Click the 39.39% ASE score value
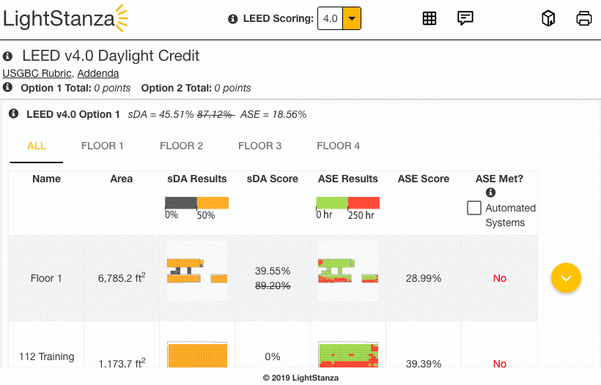The width and height of the screenshot is (601, 385). (424, 363)
